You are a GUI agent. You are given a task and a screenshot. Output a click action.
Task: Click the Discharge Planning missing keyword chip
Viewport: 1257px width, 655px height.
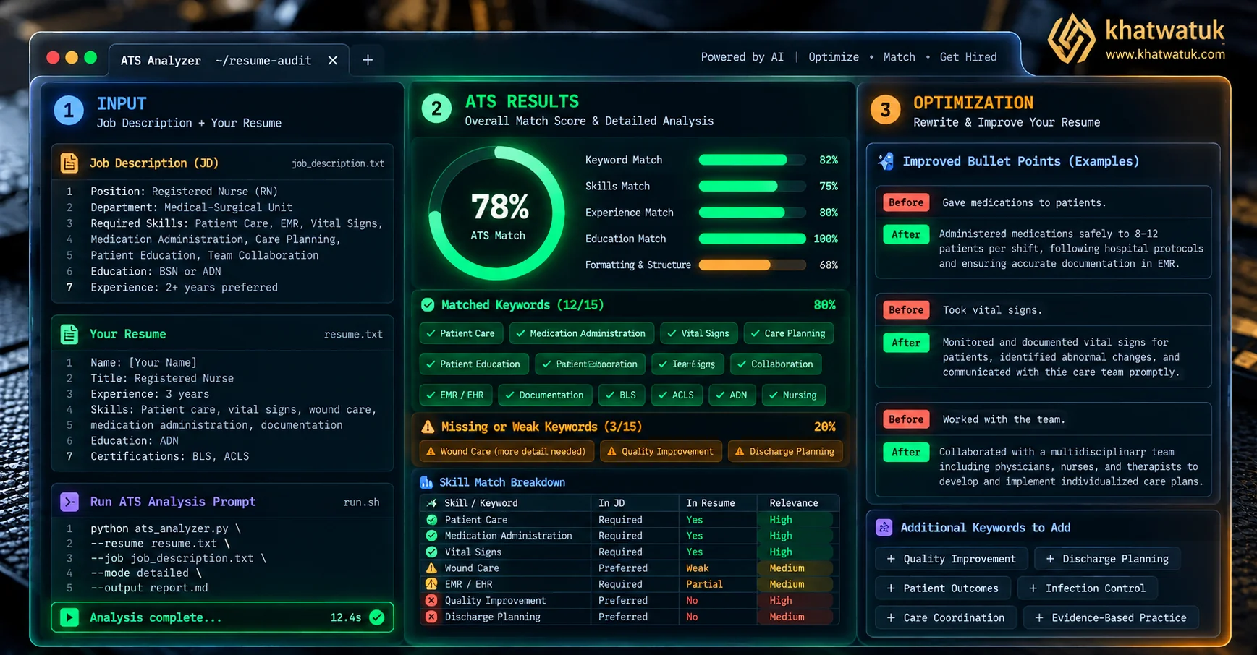[x=785, y=451]
